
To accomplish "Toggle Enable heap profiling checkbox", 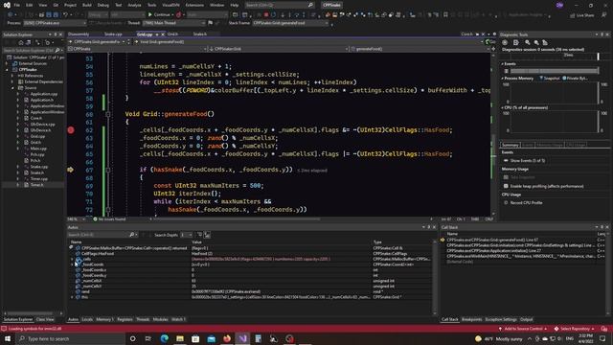I will point(506,186).
